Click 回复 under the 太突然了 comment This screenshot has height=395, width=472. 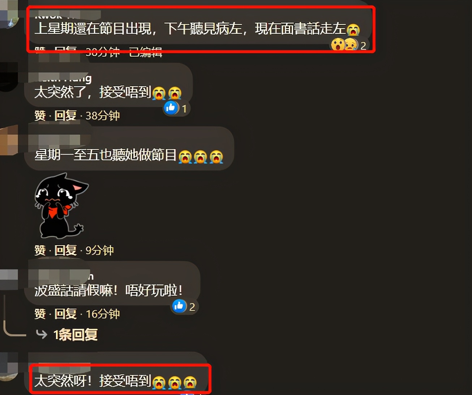click(x=65, y=116)
